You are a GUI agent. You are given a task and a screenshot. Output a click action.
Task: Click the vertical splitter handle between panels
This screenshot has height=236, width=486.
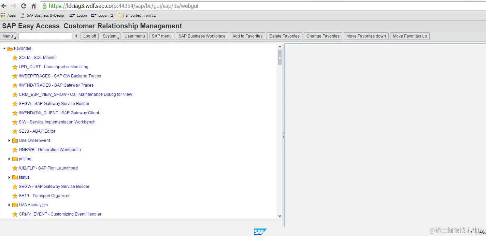283,136
